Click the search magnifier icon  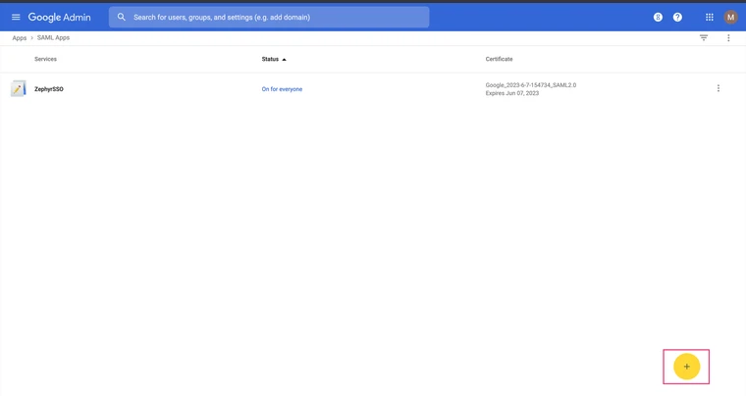(x=122, y=17)
